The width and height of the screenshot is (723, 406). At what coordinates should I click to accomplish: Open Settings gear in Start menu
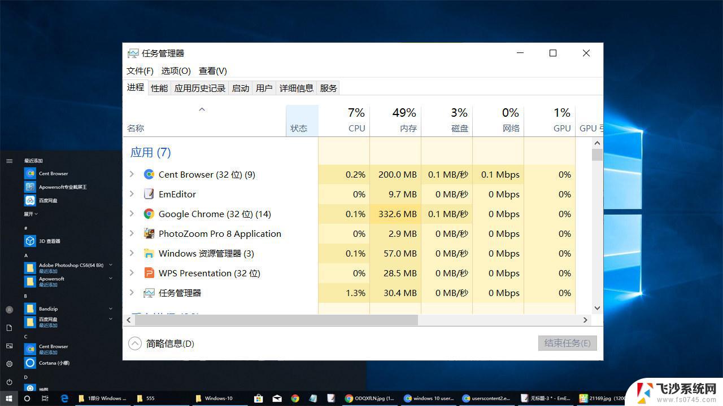click(9, 364)
